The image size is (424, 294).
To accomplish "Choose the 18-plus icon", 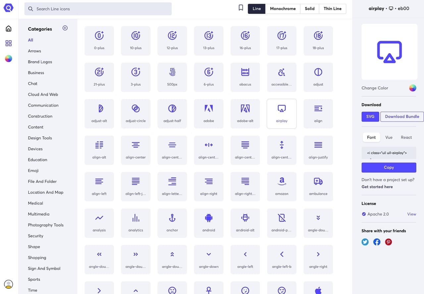I will [x=318, y=41].
